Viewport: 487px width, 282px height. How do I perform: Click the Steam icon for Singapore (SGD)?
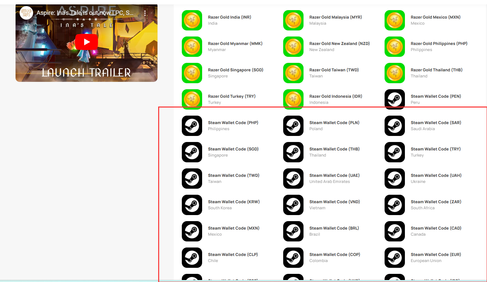tap(192, 152)
